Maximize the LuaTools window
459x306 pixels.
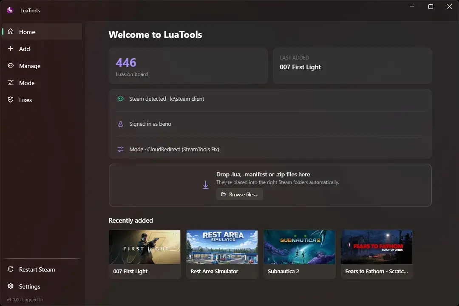click(431, 6)
